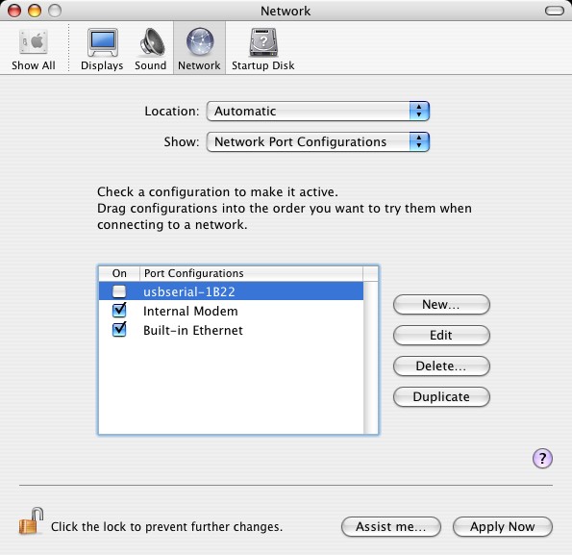The image size is (572, 555).
Task: Click the toolbar toggle pill button
Action: (x=555, y=11)
